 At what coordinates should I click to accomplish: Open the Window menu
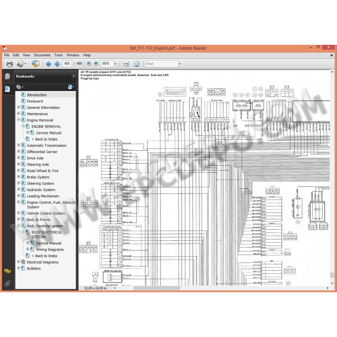click(x=73, y=55)
